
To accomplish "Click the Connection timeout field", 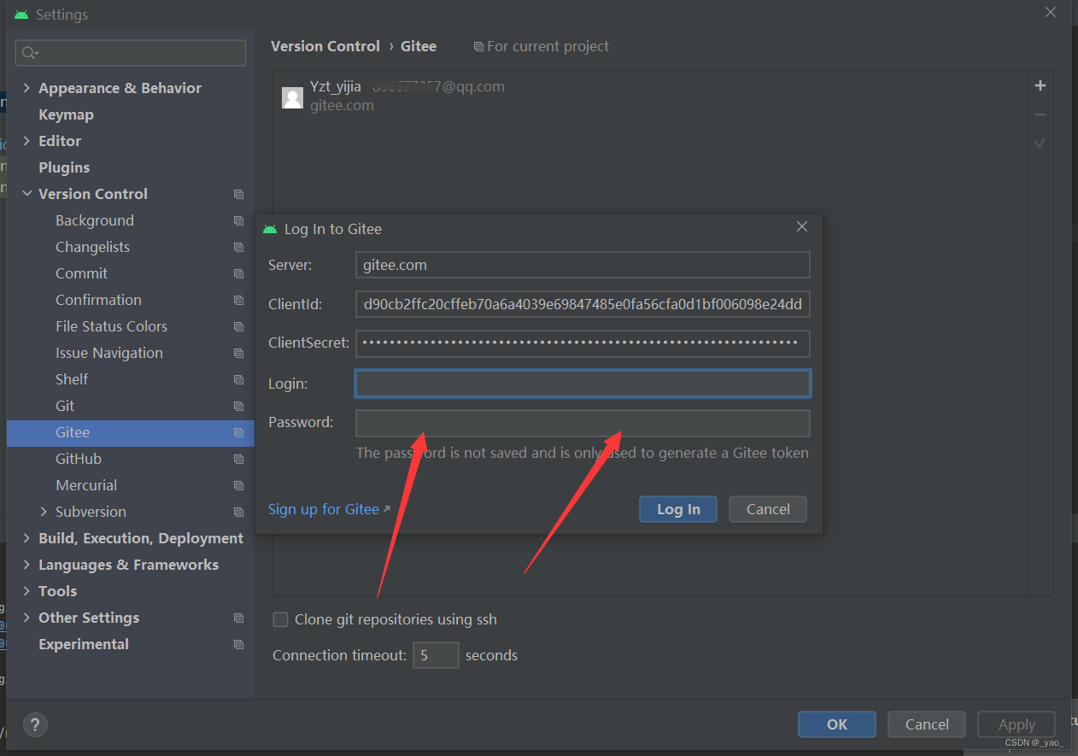I will [x=436, y=655].
